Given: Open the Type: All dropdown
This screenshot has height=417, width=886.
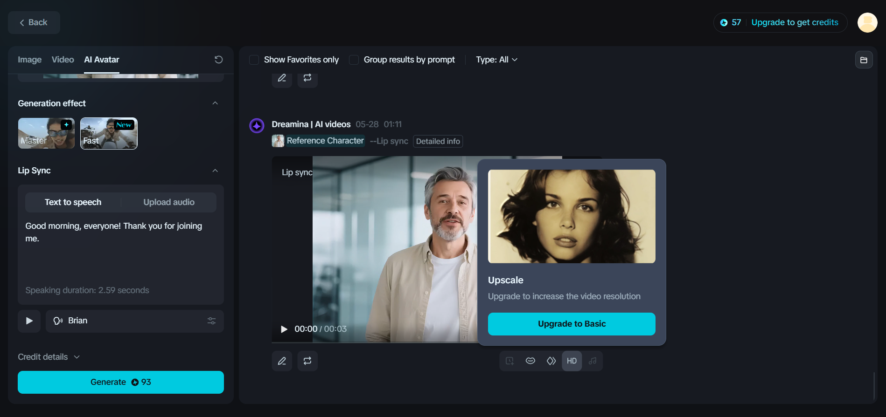Looking at the screenshot, I should 496,60.
